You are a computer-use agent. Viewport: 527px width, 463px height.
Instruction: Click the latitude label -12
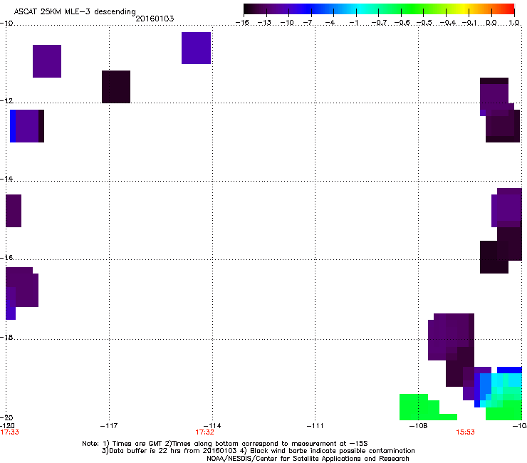(6, 101)
